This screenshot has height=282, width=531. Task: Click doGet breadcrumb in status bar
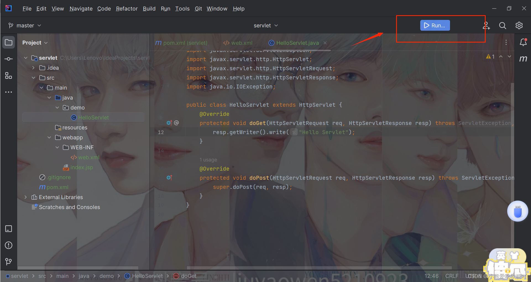[x=185, y=276]
